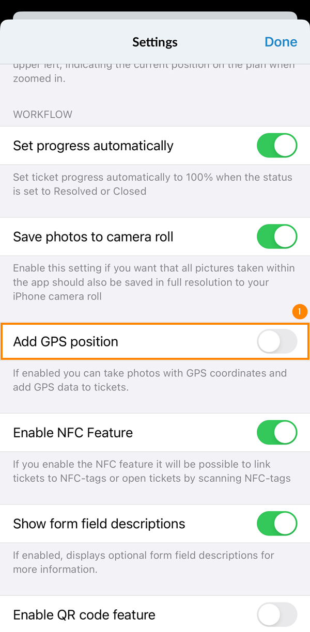Click the GPS coordinates description text
Screen dimensions: 310x632
coord(150,380)
